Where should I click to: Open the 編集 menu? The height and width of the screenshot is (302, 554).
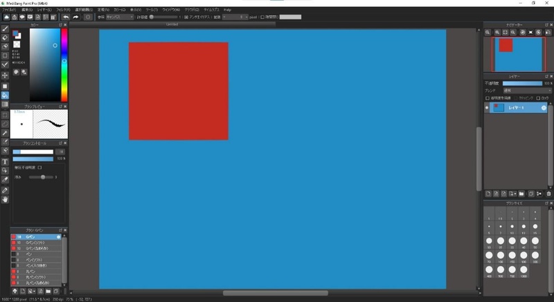27,10
